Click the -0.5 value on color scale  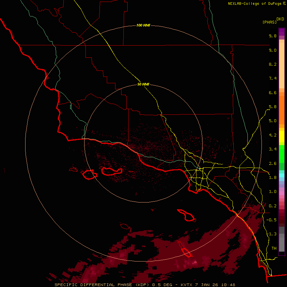click(x=271, y=220)
